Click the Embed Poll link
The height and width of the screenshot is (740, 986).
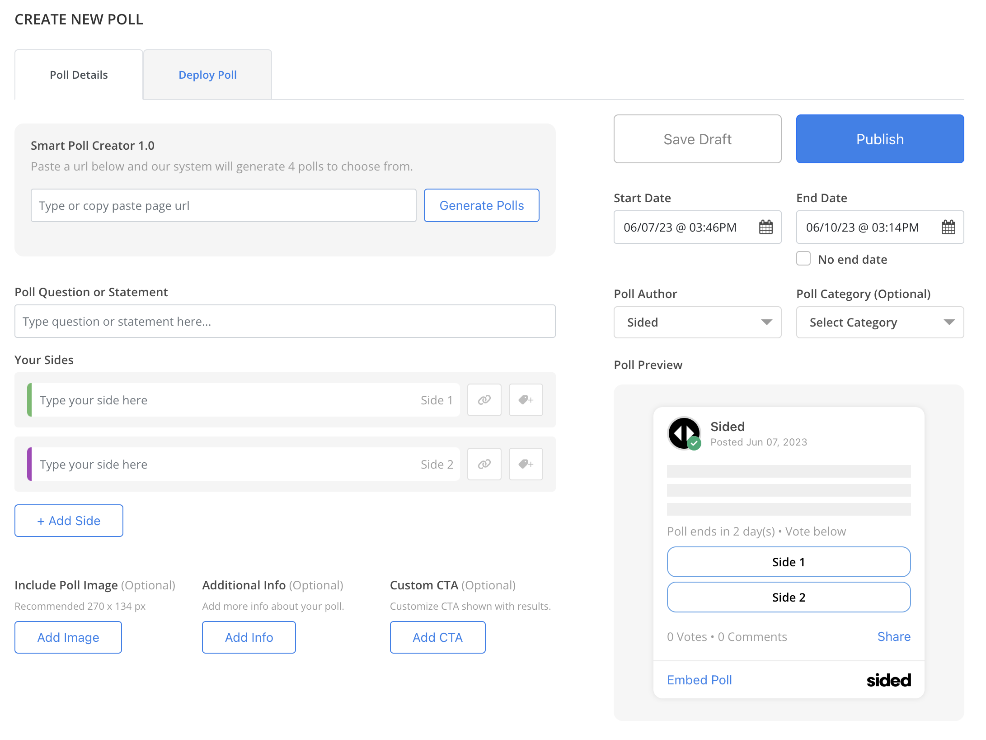[x=699, y=680]
